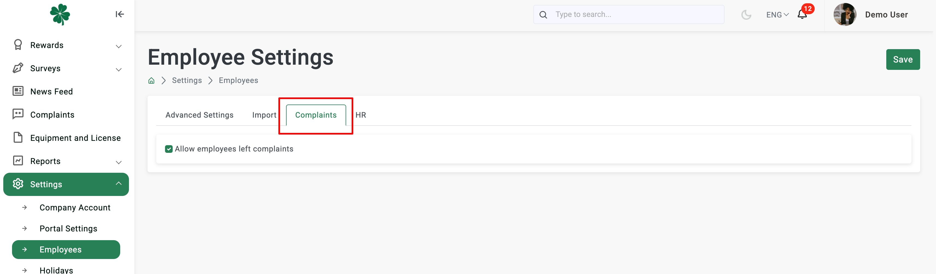Uncheck Allow employees left complaints
The width and height of the screenshot is (936, 274).
click(x=169, y=149)
